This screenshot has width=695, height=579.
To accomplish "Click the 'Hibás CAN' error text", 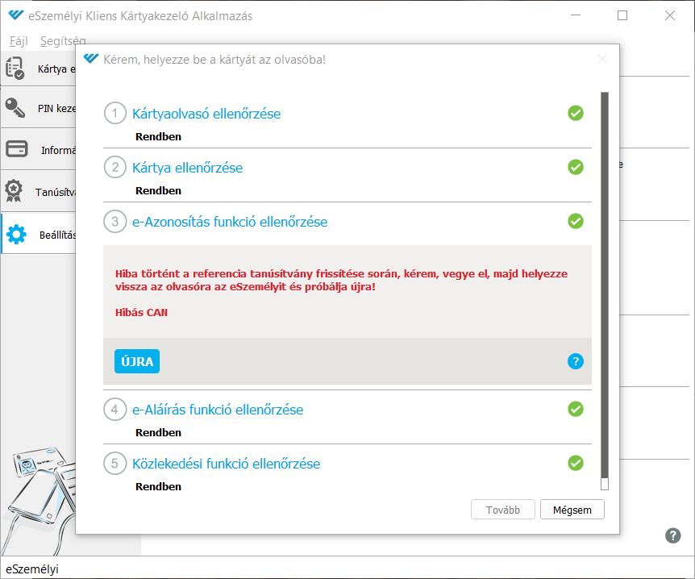I will coord(141,313).
